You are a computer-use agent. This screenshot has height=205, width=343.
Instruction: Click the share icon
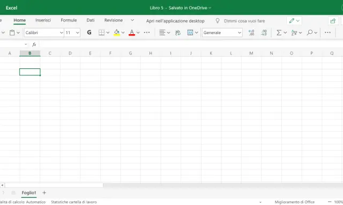(333, 21)
